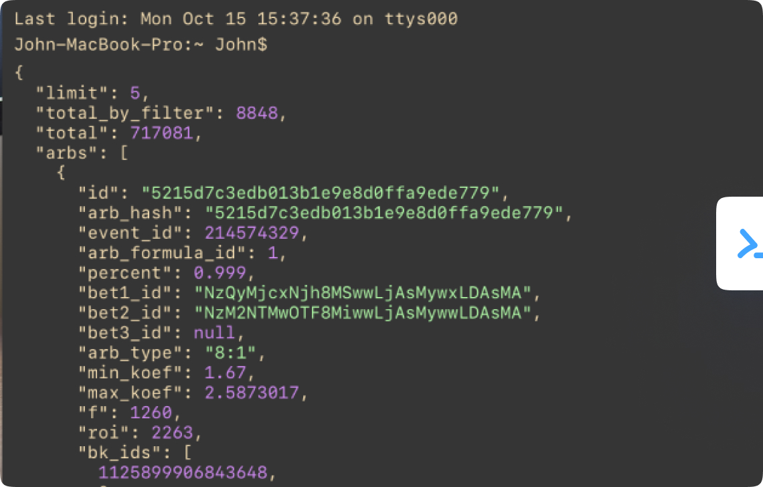
Task: Click the null value of bet3_id
Action: (x=214, y=332)
